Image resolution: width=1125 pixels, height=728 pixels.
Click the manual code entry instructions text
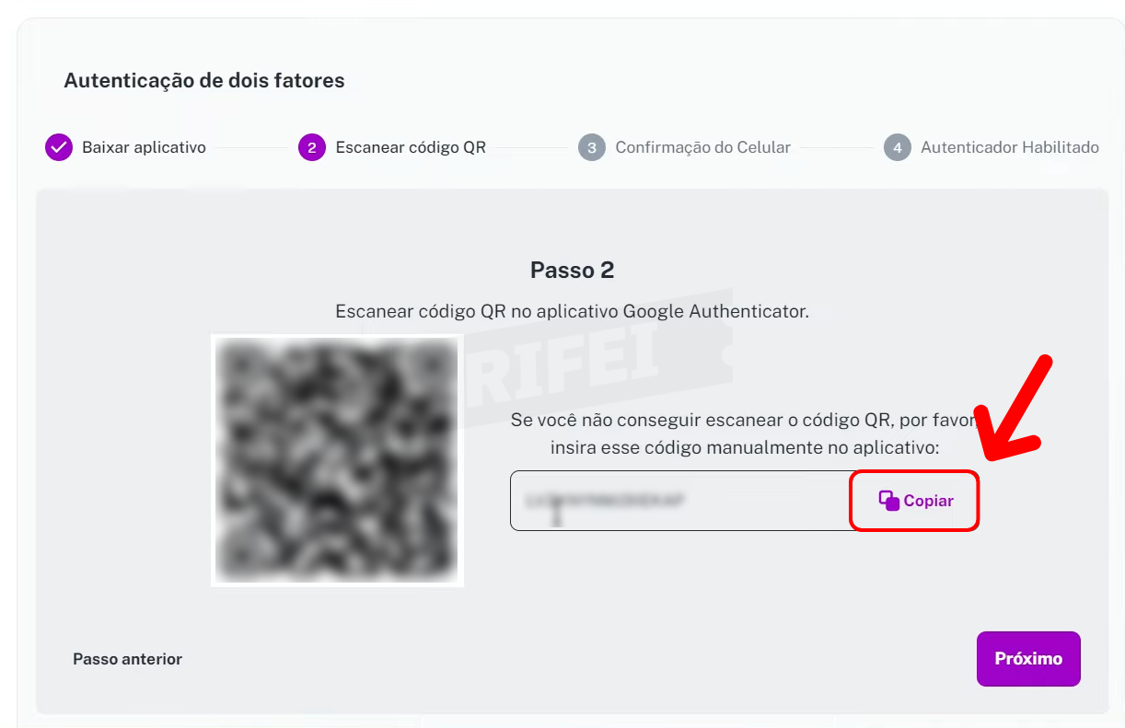[x=744, y=433]
